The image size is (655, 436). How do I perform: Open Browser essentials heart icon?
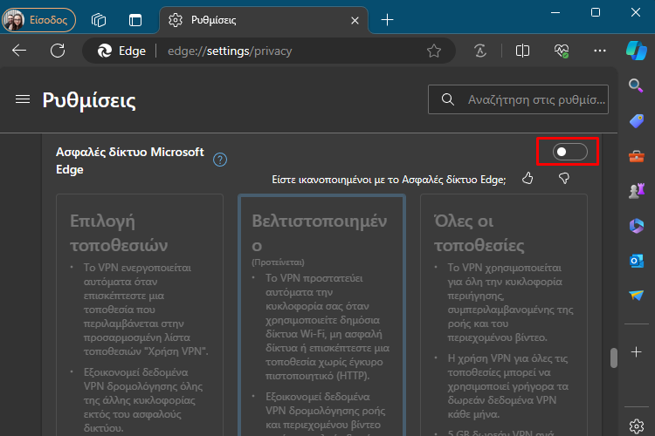(562, 51)
